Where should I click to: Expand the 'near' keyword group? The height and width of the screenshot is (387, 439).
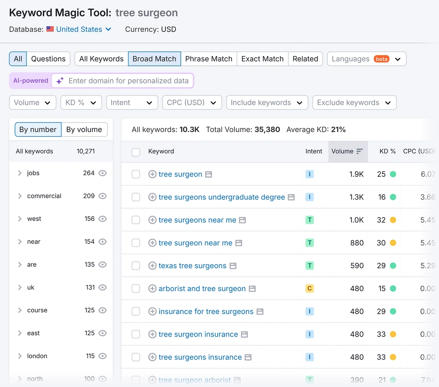click(20, 242)
